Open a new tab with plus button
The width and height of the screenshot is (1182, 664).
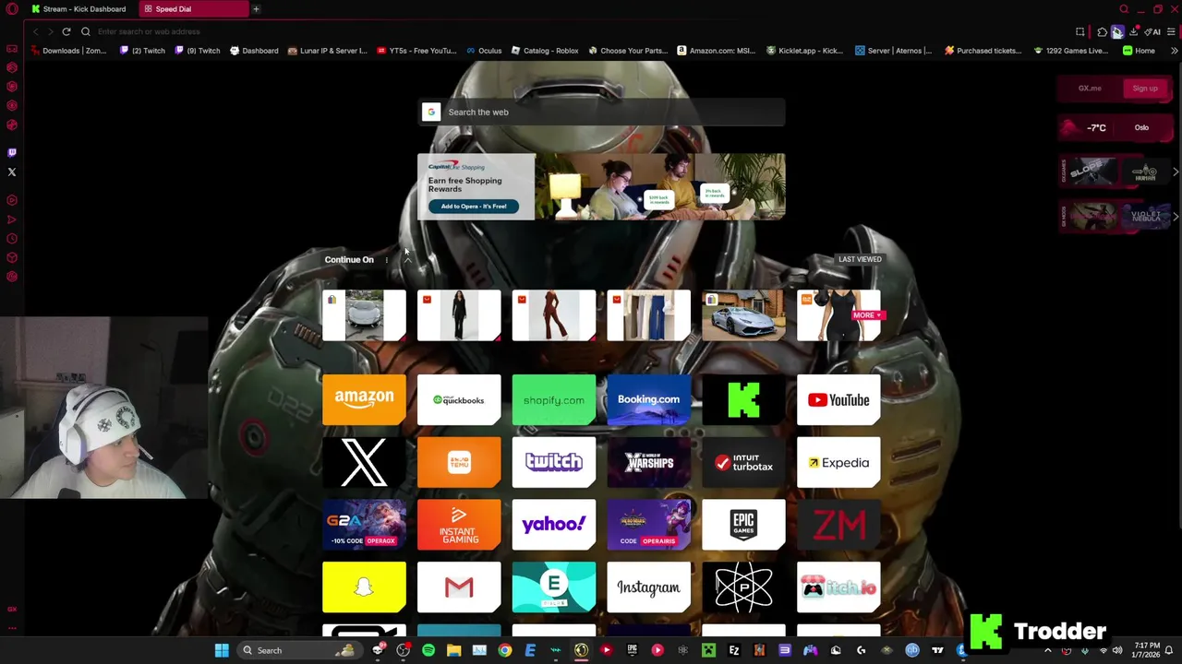point(256,9)
